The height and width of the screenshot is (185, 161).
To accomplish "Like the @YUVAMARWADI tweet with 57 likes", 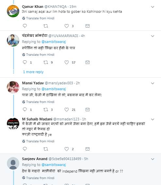I will [67, 62].
